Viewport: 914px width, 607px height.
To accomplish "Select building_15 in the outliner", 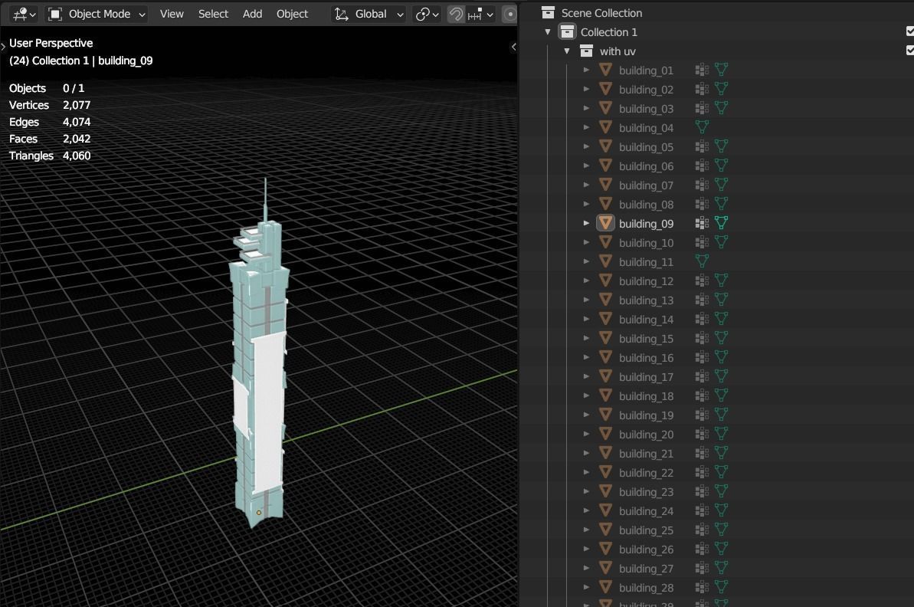I will [x=646, y=339].
